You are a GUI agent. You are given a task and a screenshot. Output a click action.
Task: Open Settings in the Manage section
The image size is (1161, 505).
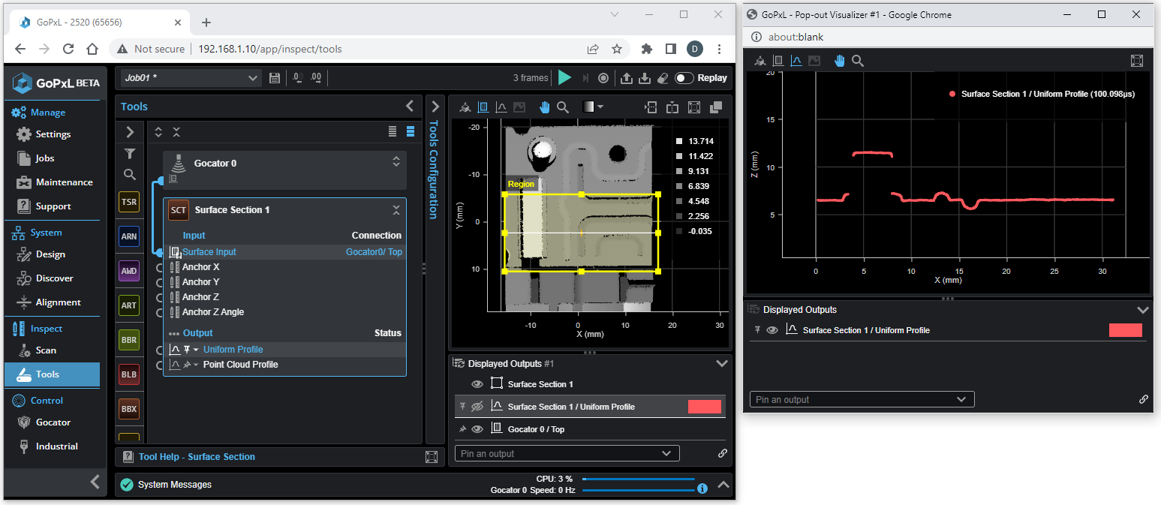(x=44, y=134)
